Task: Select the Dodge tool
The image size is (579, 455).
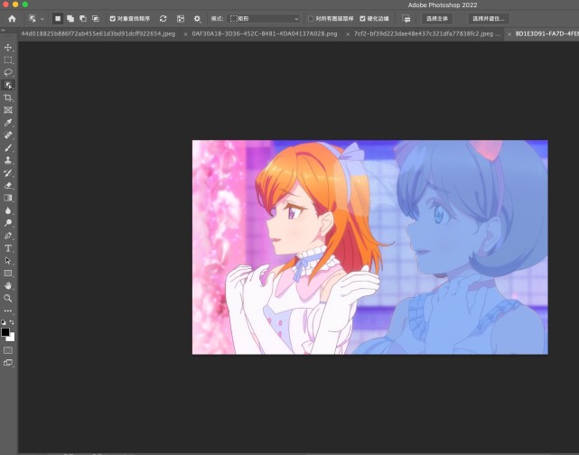Action: [x=8, y=223]
